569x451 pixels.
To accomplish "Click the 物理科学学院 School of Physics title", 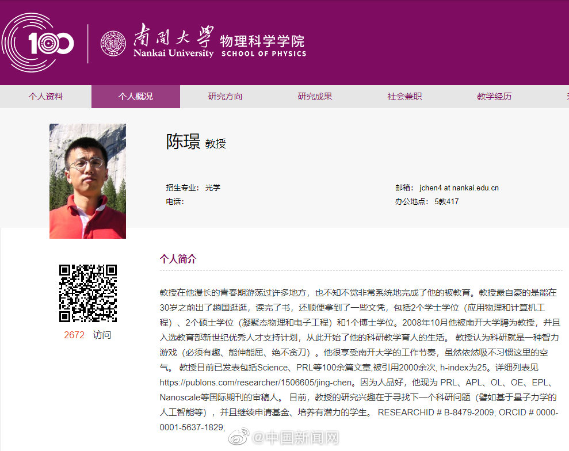I will coord(264,45).
